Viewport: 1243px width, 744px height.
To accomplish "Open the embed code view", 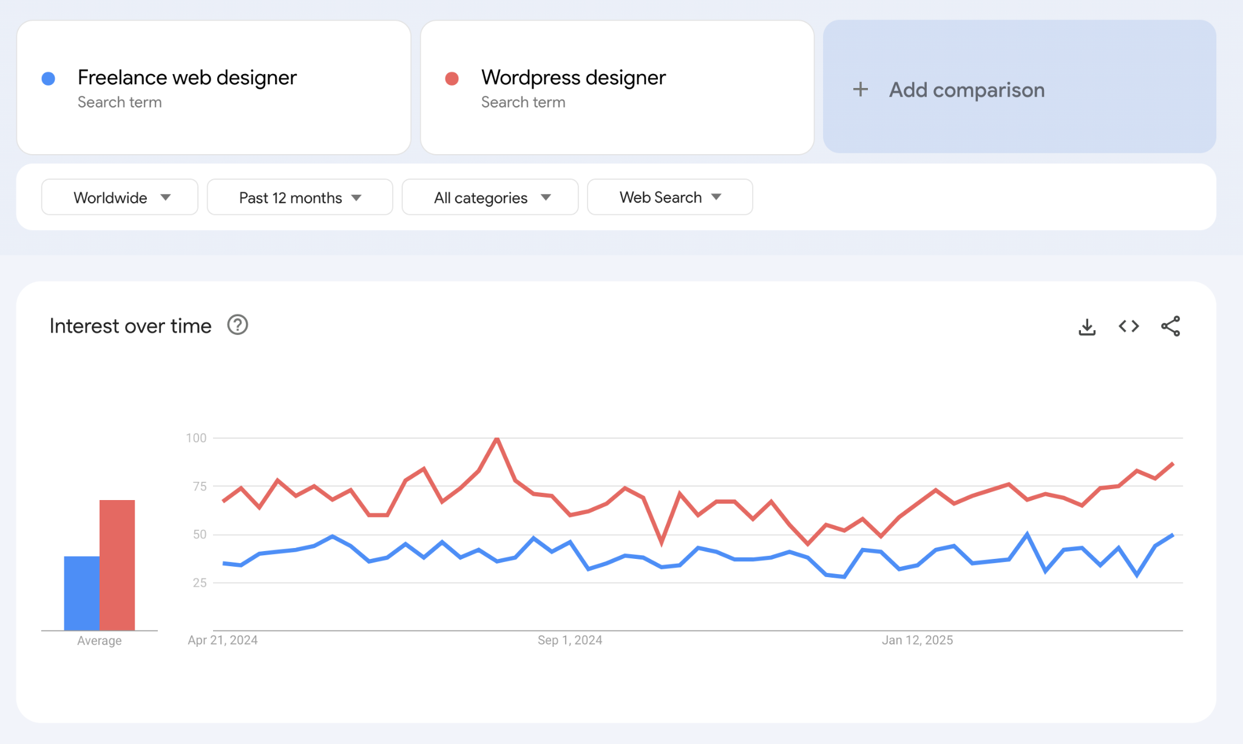I will coord(1129,326).
